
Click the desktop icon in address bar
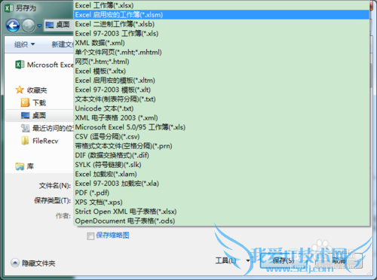point(50,25)
